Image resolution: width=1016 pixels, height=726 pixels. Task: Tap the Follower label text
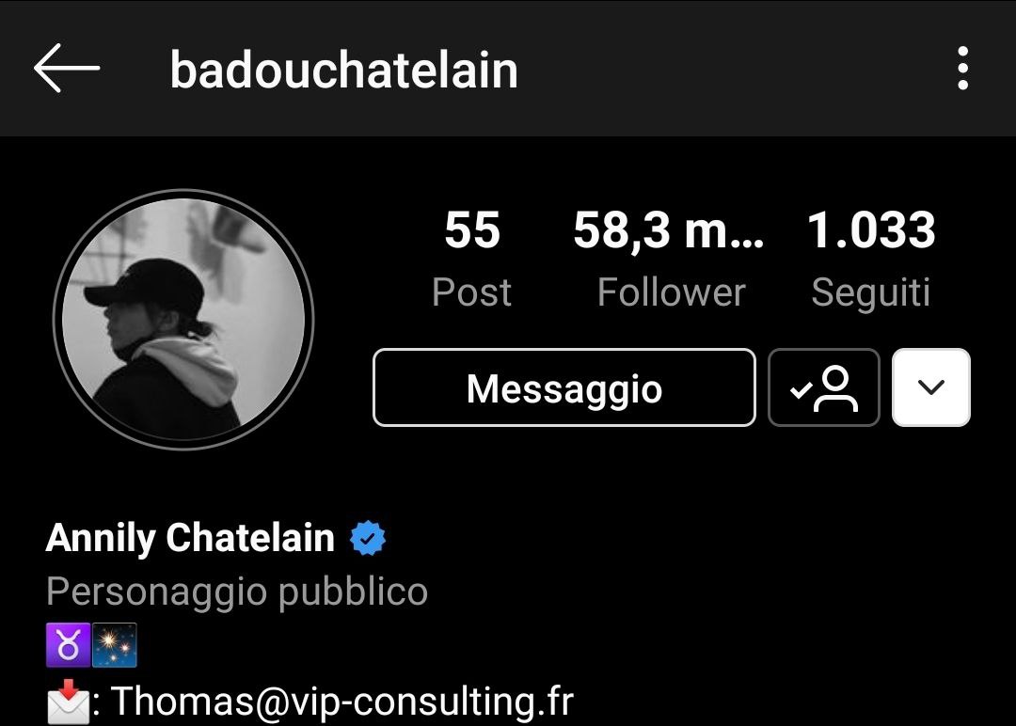pos(672,292)
